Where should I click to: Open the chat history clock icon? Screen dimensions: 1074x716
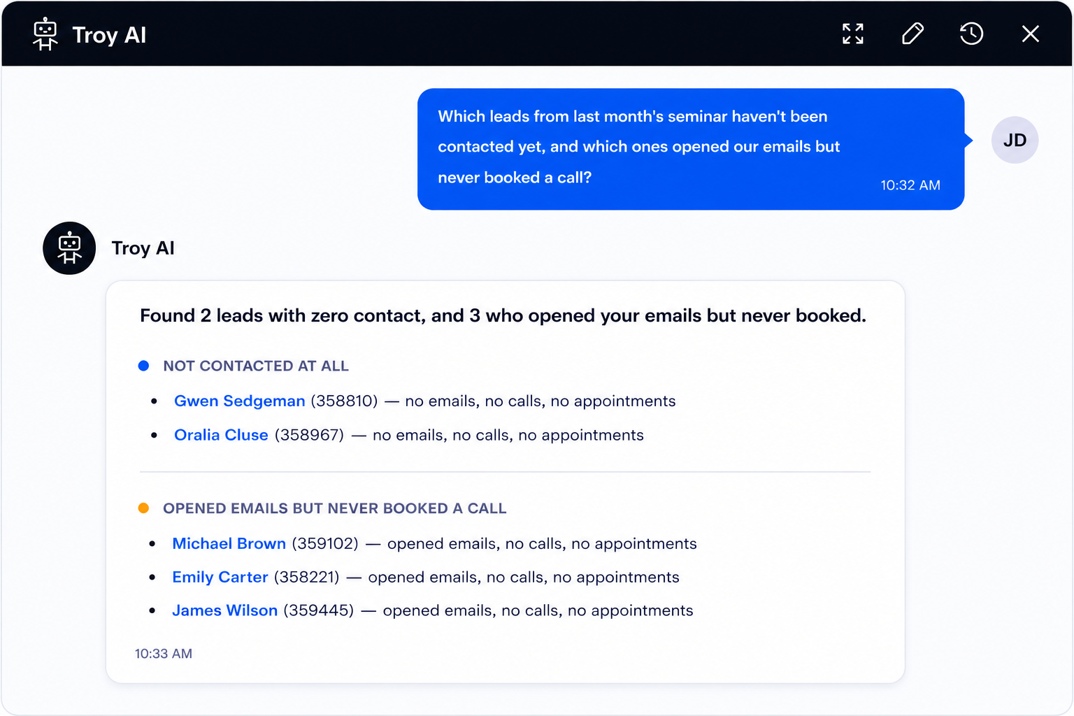coord(971,34)
